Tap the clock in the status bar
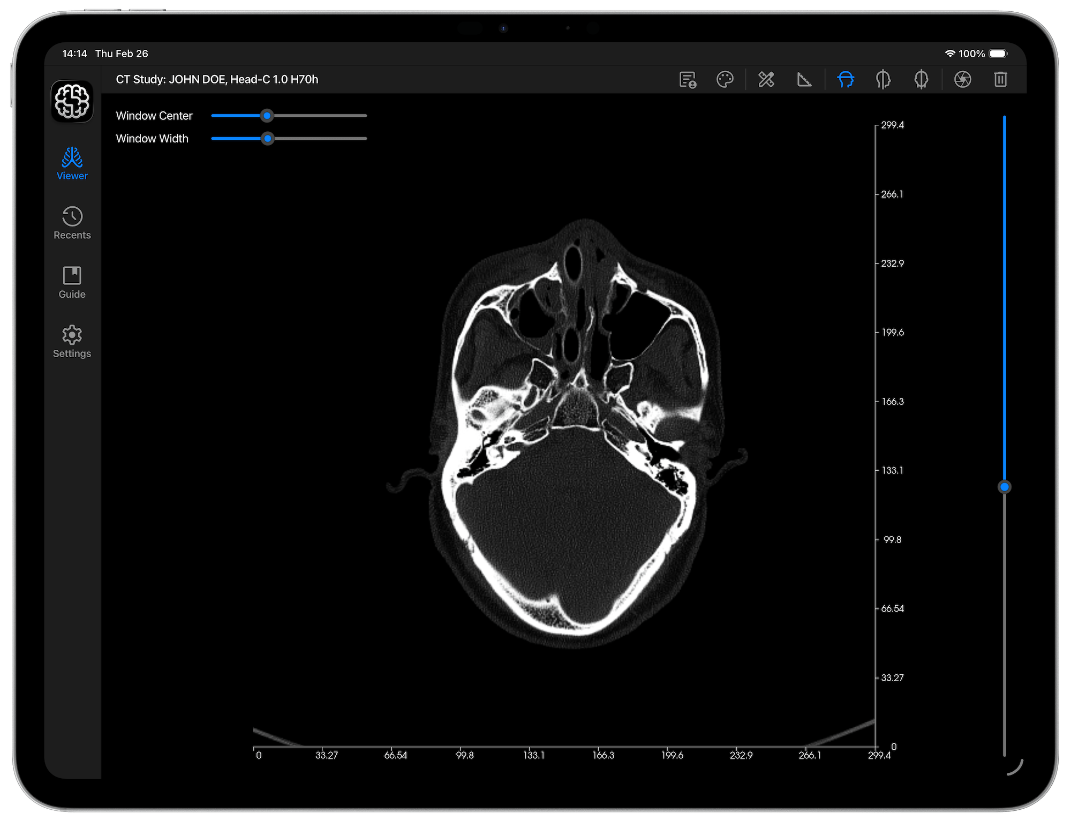Viewport: 1071px width, 821px height. pos(74,54)
